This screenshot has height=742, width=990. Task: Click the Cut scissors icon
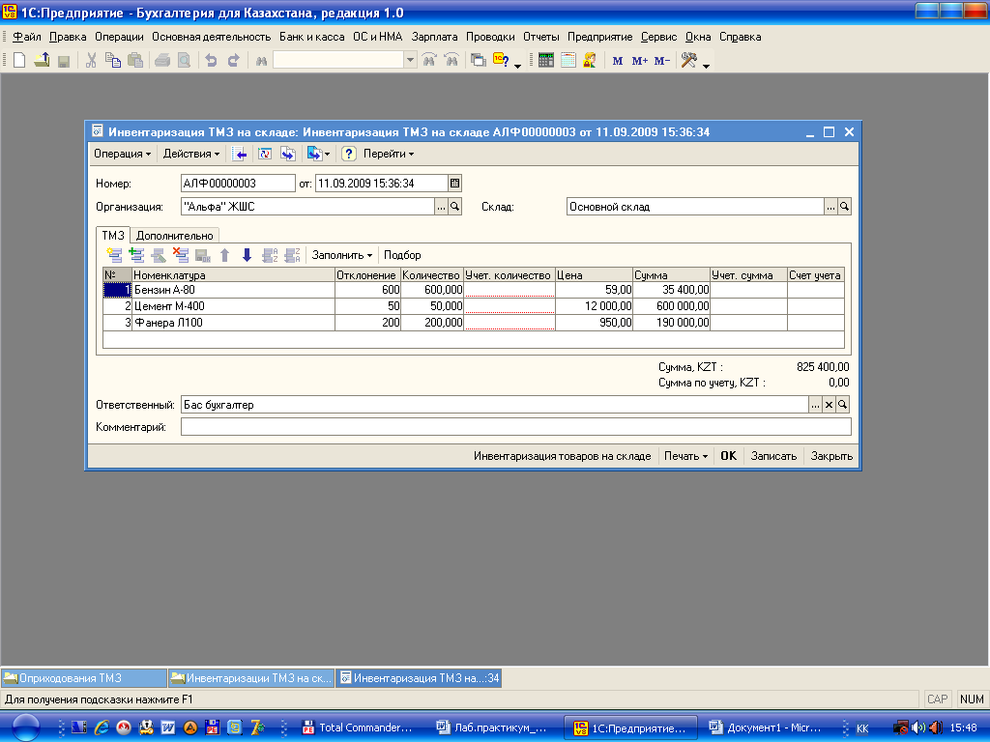pos(91,61)
